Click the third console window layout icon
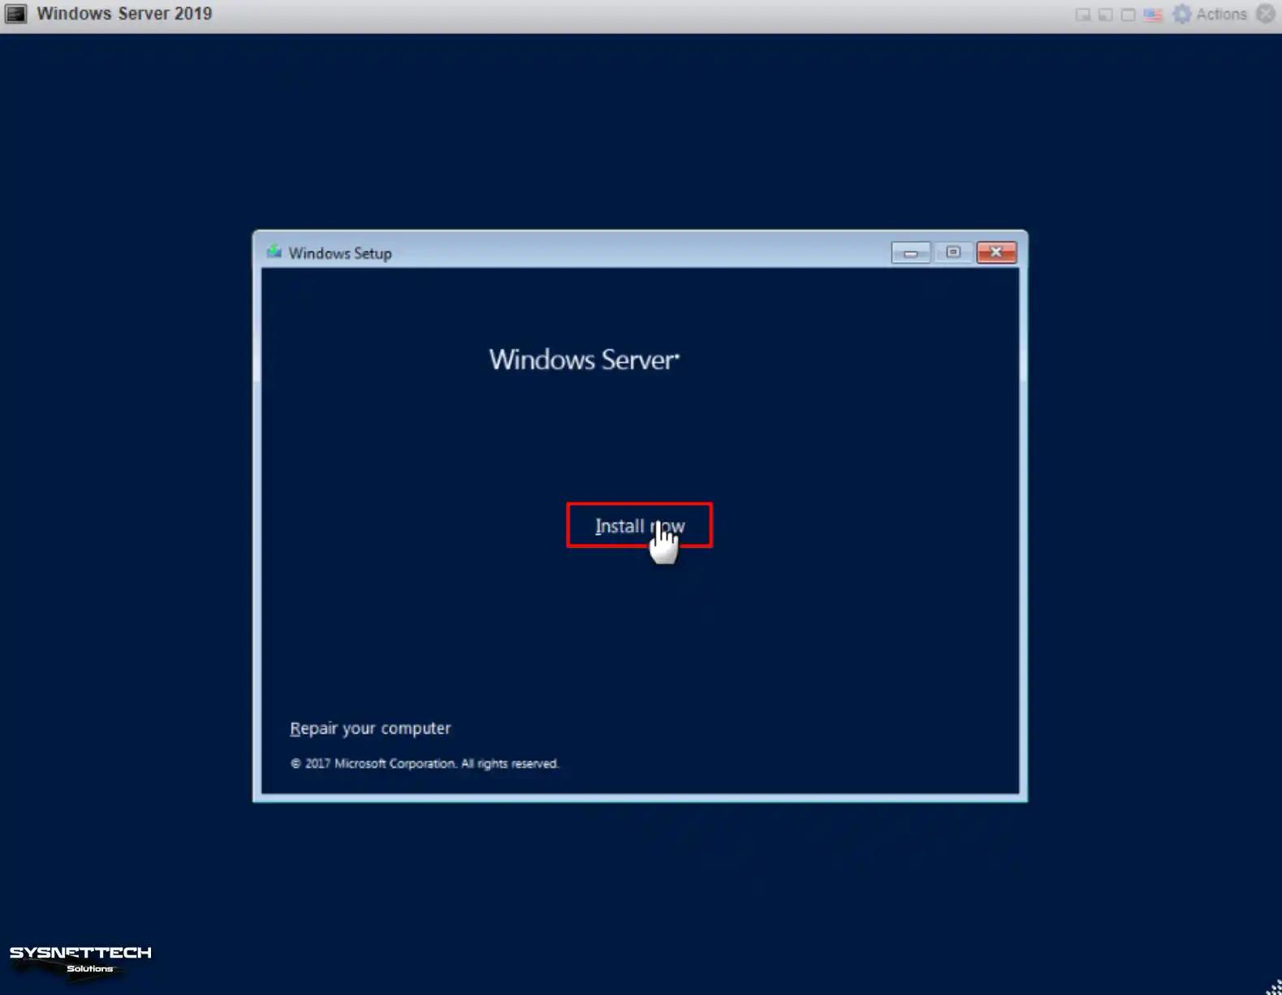This screenshot has height=995, width=1282. pos(1129,15)
